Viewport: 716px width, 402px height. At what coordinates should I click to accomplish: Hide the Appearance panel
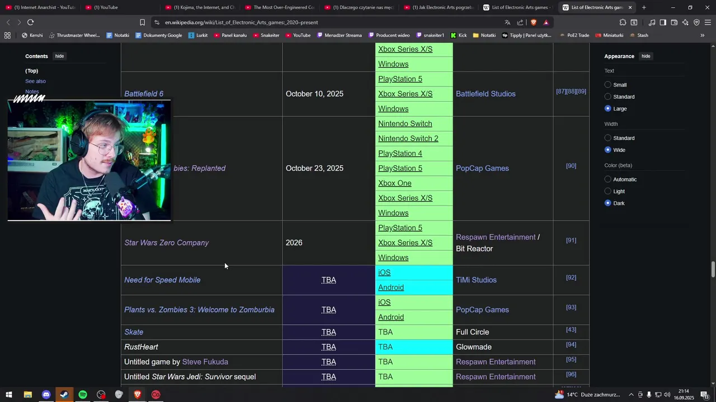(646, 56)
